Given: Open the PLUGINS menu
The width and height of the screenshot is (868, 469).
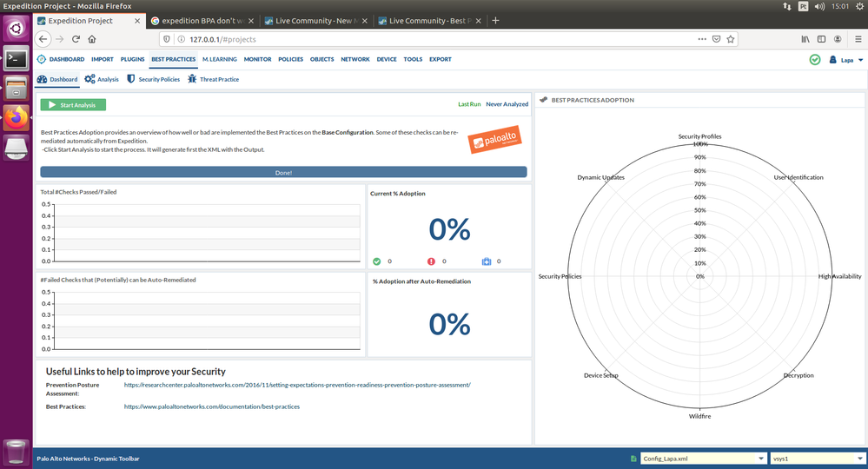Looking at the screenshot, I should (132, 59).
